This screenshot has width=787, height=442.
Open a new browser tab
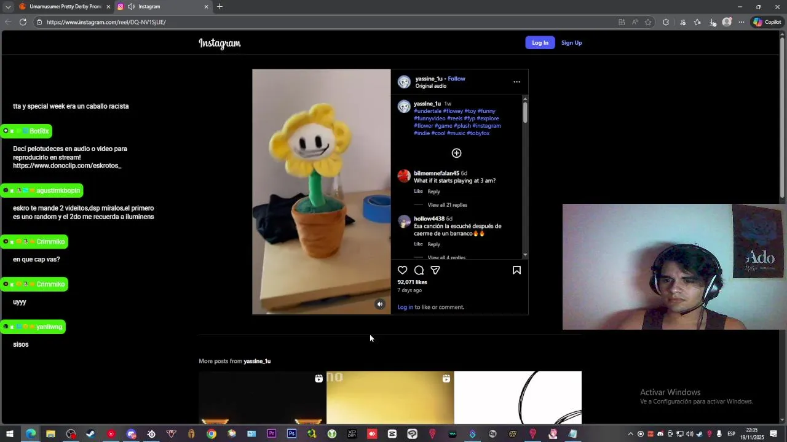click(x=219, y=7)
